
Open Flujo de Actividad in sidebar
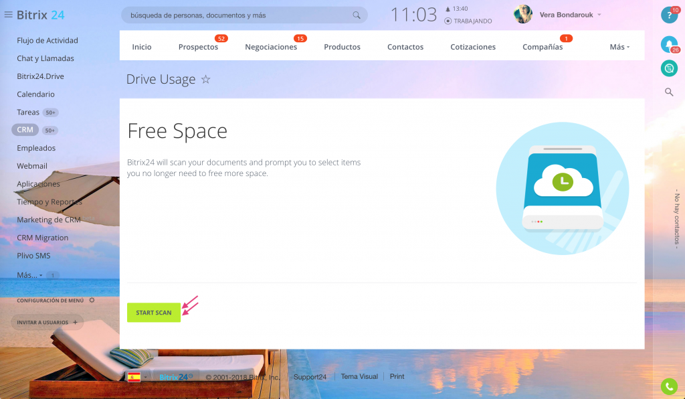pos(47,40)
